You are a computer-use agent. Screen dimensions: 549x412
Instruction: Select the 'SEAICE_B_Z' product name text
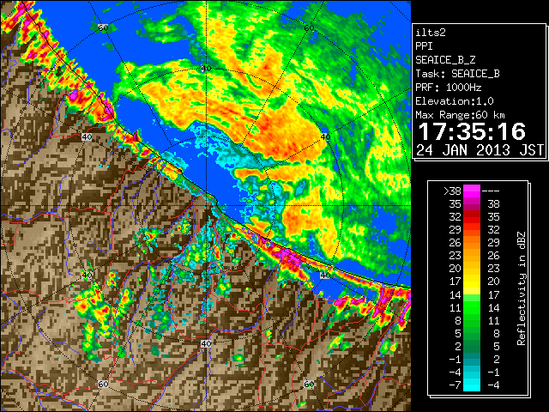tap(445, 60)
